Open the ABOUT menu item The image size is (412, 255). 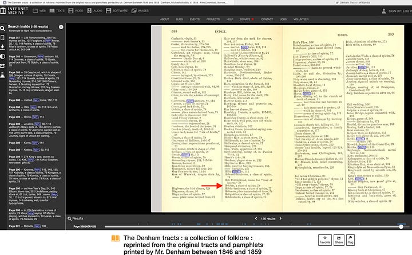[165, 19]
